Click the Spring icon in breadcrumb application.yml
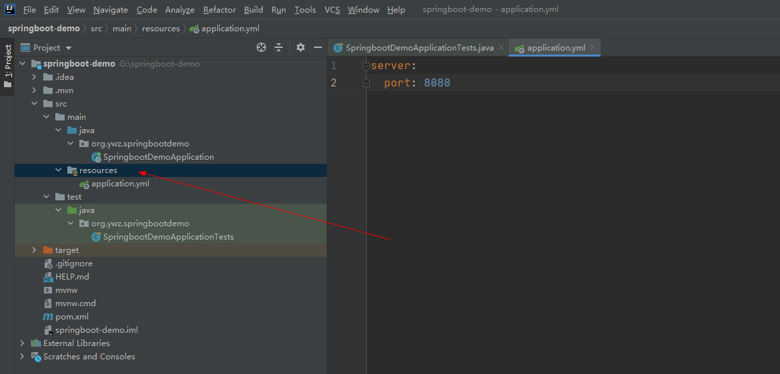The image size is (780, 374). pyautogui.click(x=195, y=29)
